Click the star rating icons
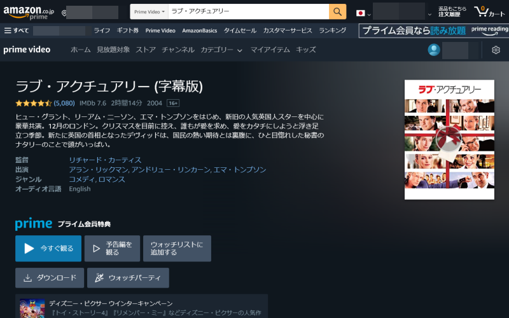 click(x=34, y=103)
